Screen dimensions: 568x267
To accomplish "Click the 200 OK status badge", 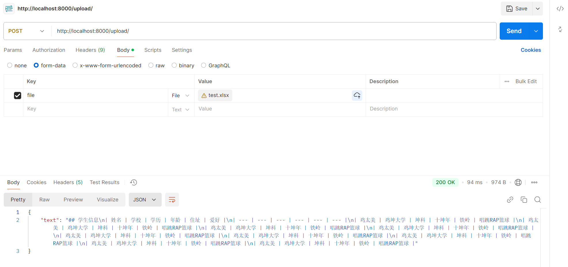I will tap(445, 182).
